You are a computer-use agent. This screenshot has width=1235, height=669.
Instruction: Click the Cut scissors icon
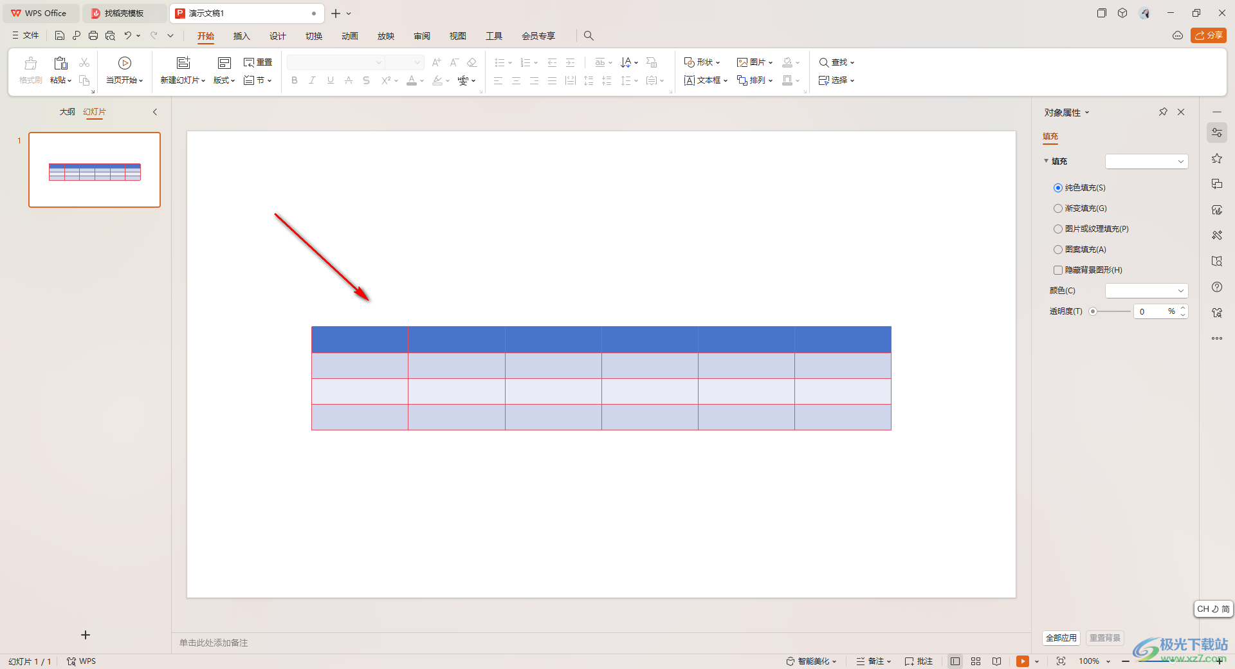84,62
